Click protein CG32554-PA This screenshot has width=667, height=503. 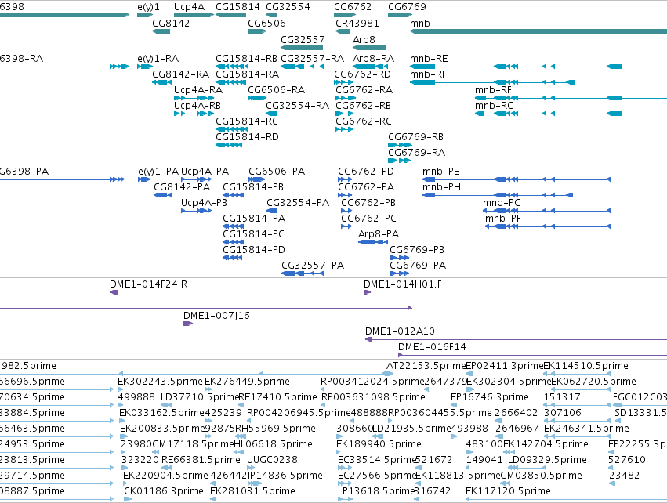(298, 203)
